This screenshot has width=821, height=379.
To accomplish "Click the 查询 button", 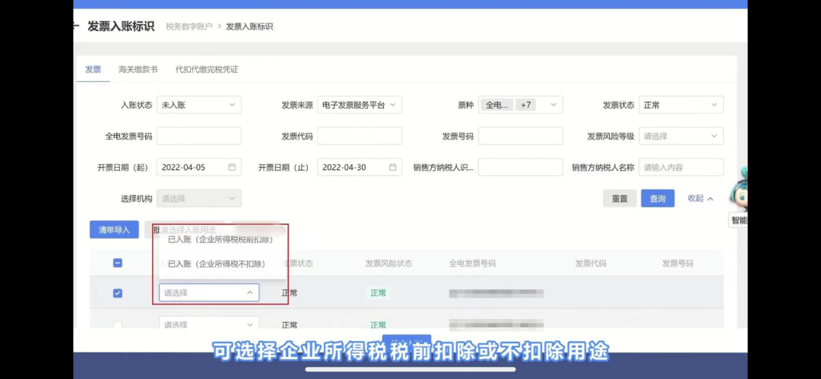I will tap(658, 199).
